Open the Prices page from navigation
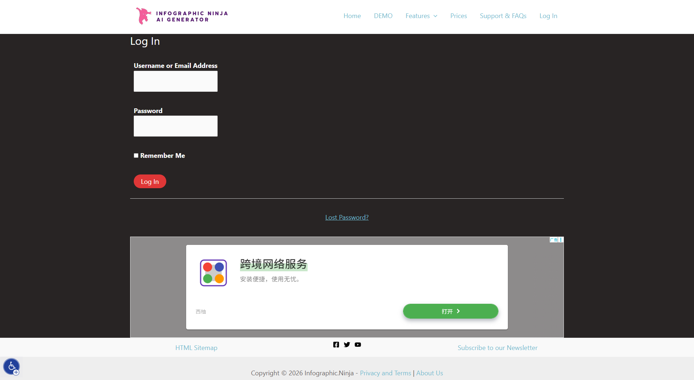The image size is (694, 380). [x=458, y=16]
